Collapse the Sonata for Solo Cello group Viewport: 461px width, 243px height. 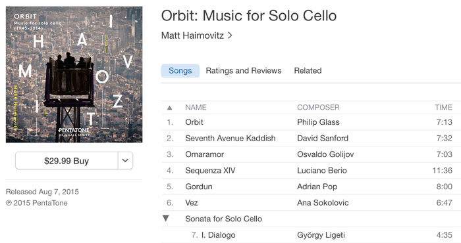166,218
